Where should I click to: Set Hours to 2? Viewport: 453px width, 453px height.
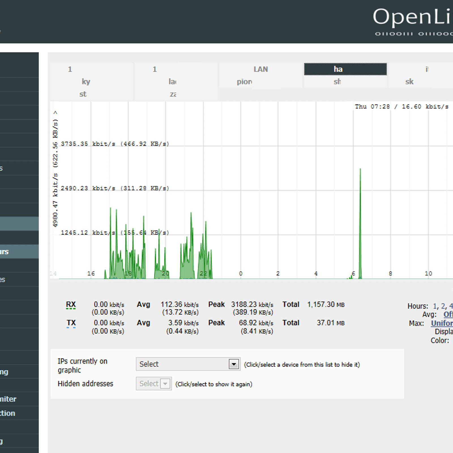point(443,306)
